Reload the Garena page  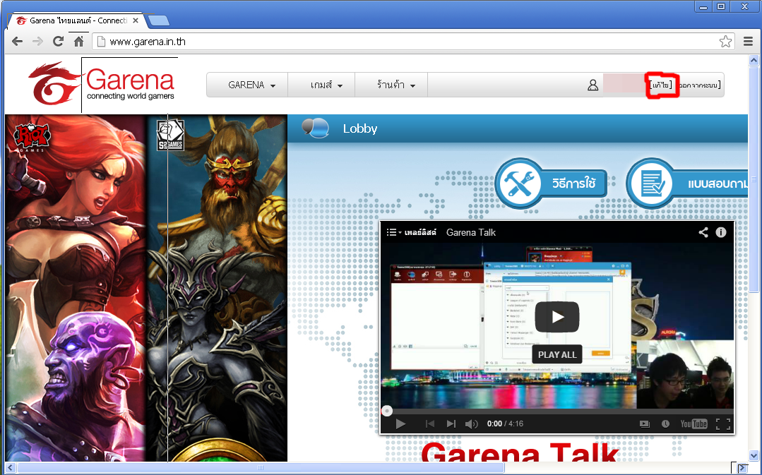pyautogui.click(x=59, y=42)
